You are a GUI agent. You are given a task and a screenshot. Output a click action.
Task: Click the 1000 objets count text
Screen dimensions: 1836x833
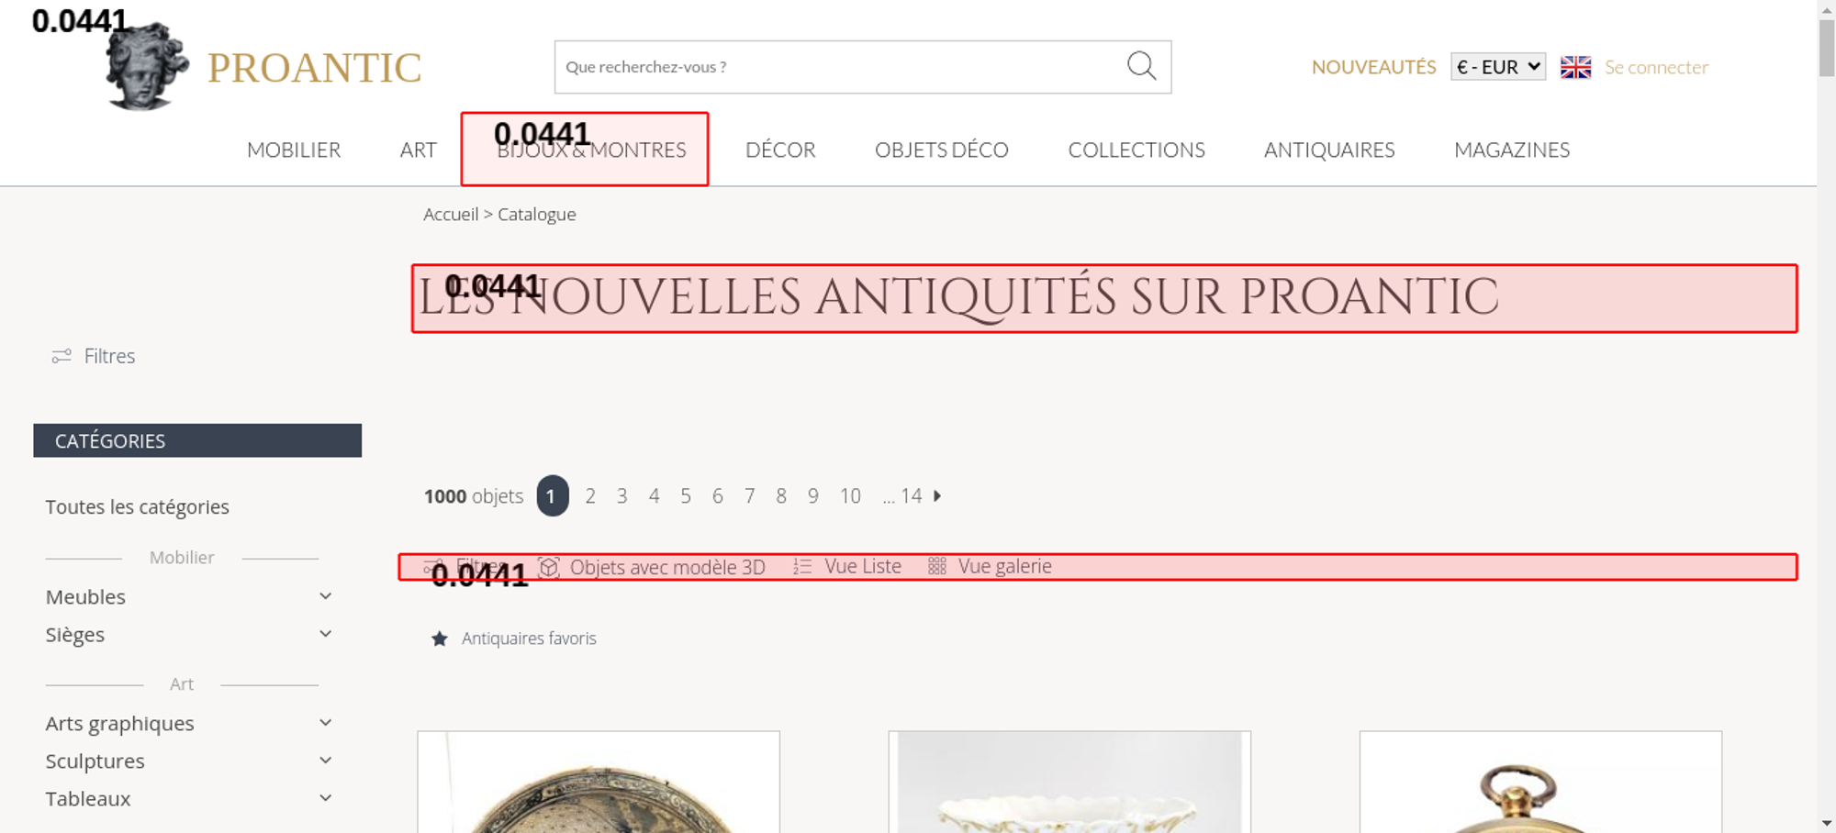click(x=474, y=496)
